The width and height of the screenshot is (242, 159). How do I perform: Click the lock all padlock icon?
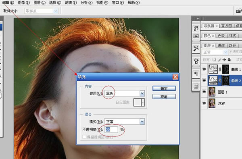click(229, 60)
